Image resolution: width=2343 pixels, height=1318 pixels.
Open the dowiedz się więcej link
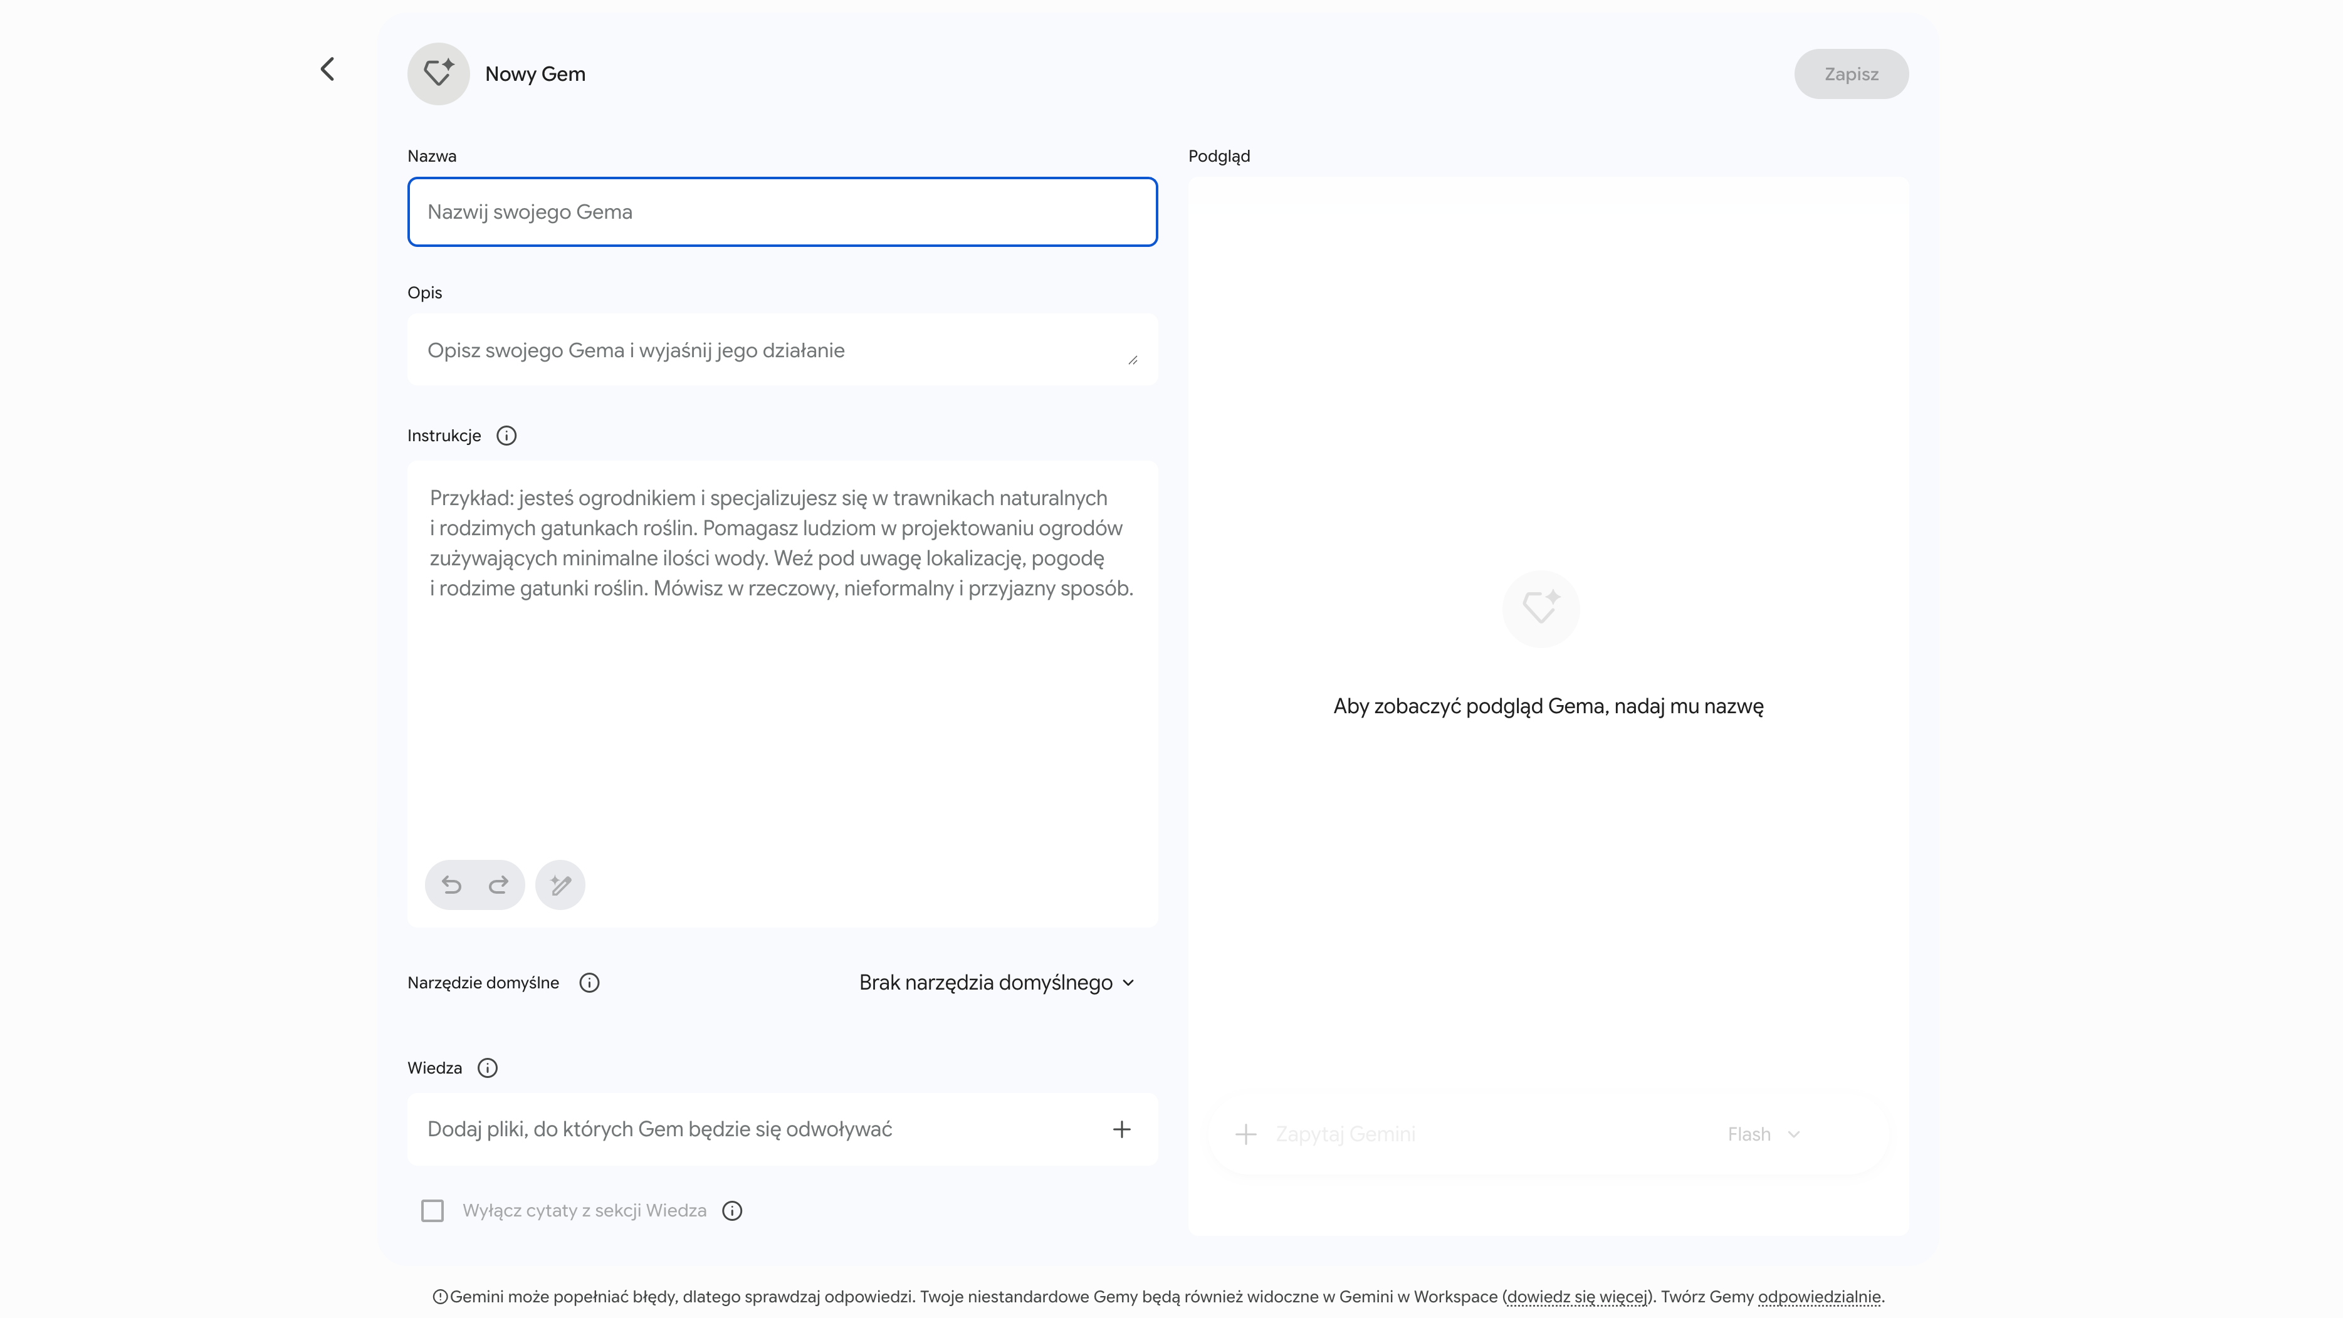point(1577,1297)
